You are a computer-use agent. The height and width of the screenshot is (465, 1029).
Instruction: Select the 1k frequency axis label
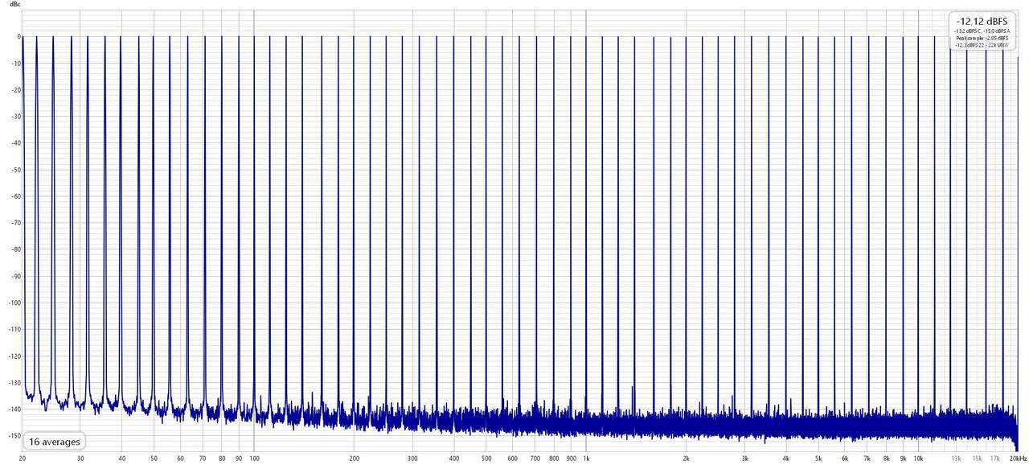pyautogui.click(x=586, y=458)
